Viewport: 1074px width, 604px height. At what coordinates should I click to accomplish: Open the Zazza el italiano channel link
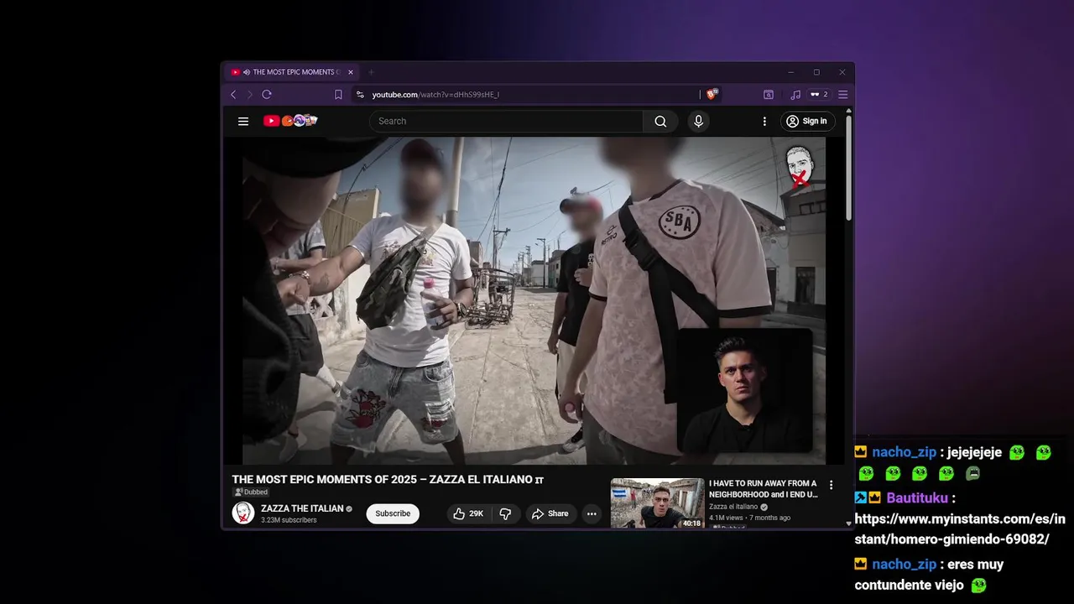tap(733, 507)
